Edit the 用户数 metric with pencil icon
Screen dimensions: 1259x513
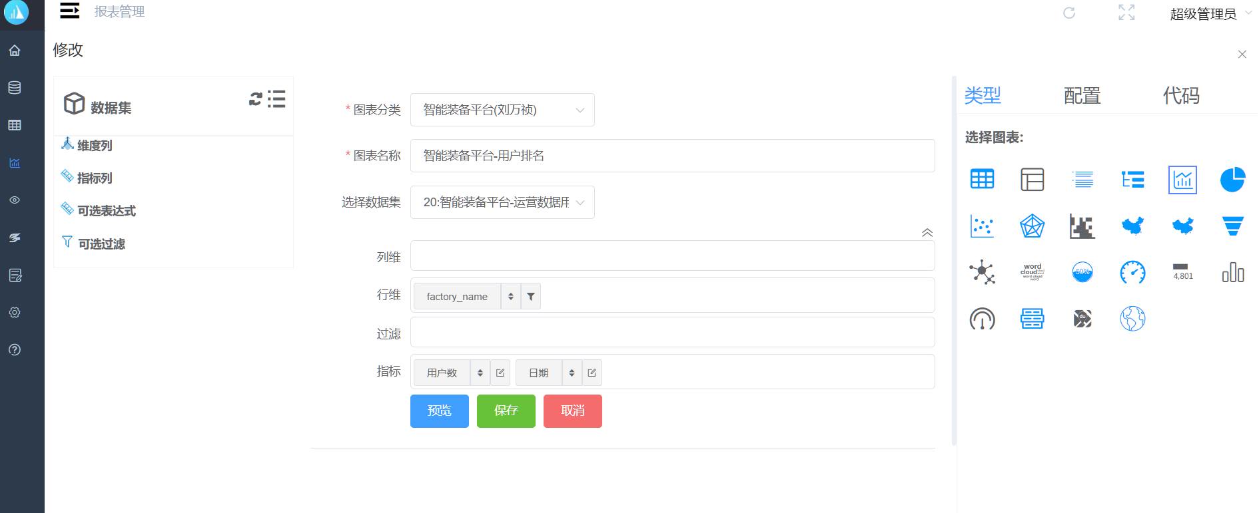point(500,373)
